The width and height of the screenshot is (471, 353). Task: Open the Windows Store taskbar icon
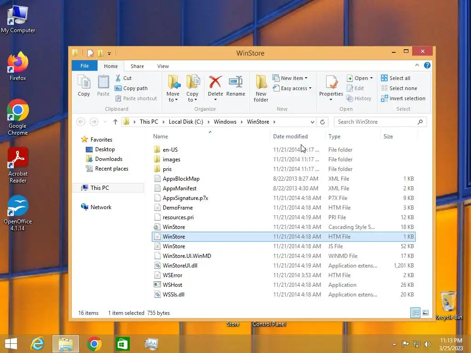pos(122,344)
